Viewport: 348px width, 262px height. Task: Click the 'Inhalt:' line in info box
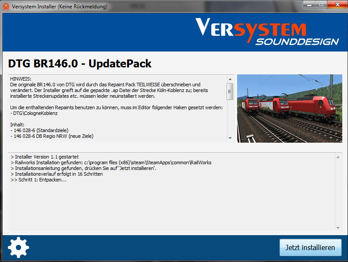17,125
